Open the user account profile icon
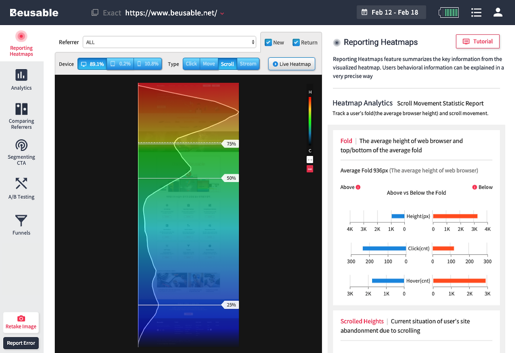 (498, 12)
